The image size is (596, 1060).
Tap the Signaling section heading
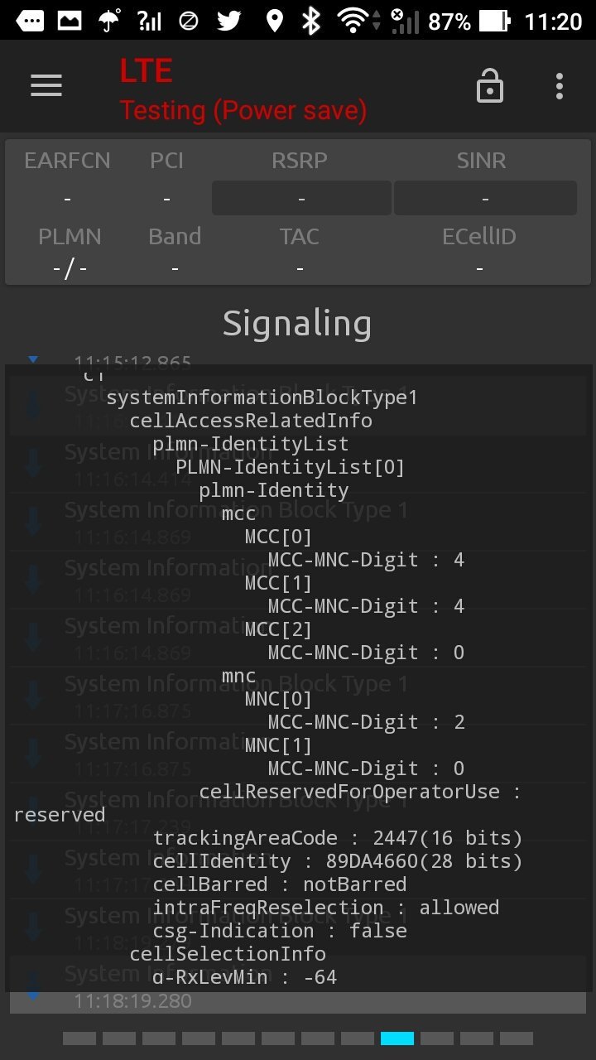click(x=297, y=323)
